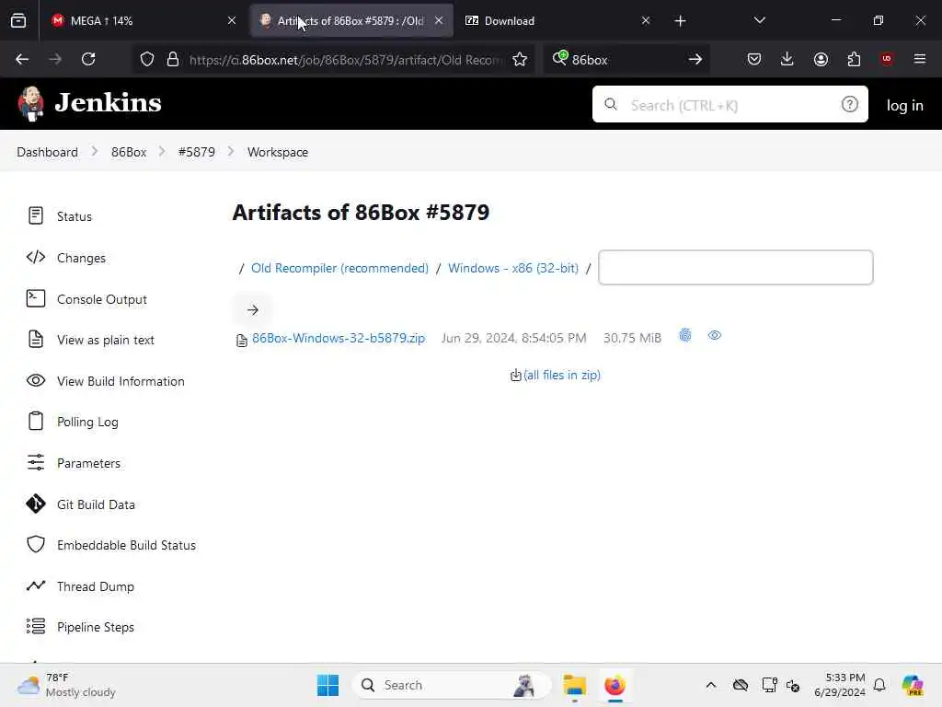
Task: Go back in browser history
Action: (22, 59)
